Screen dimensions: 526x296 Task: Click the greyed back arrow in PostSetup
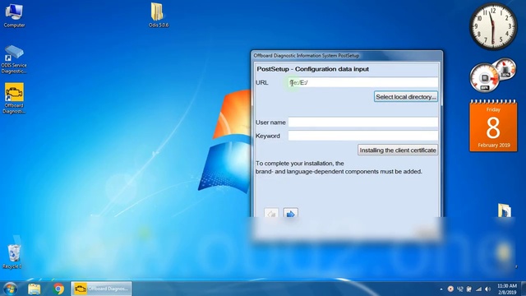point(271,213)
